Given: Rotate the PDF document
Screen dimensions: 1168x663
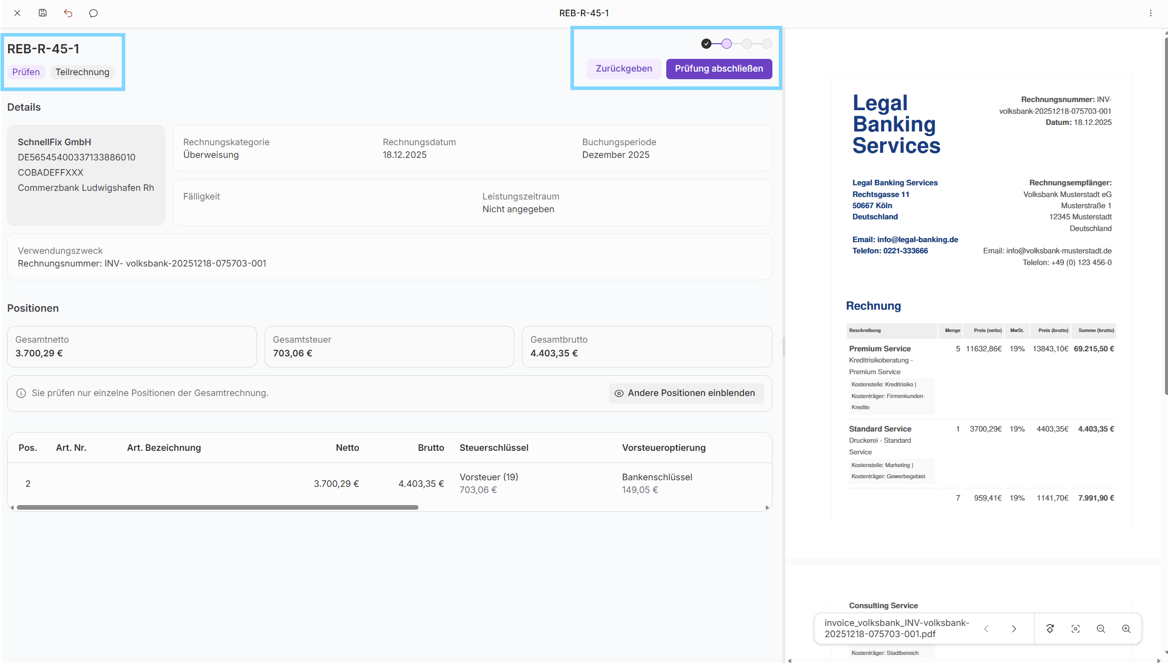Looking at the screenshot, I should (x=1050, y=628).
